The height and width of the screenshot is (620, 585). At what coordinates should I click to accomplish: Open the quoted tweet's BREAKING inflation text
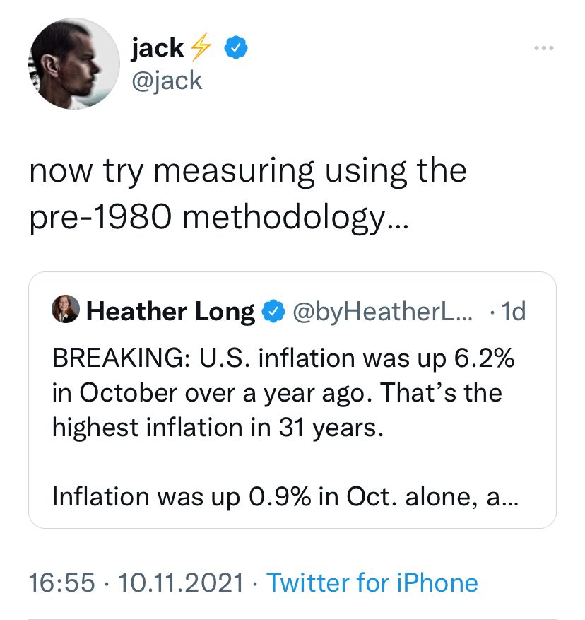point(283,393)
